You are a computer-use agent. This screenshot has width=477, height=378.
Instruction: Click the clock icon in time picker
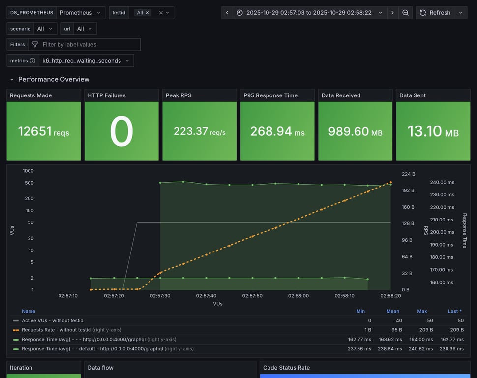(239, 13)
